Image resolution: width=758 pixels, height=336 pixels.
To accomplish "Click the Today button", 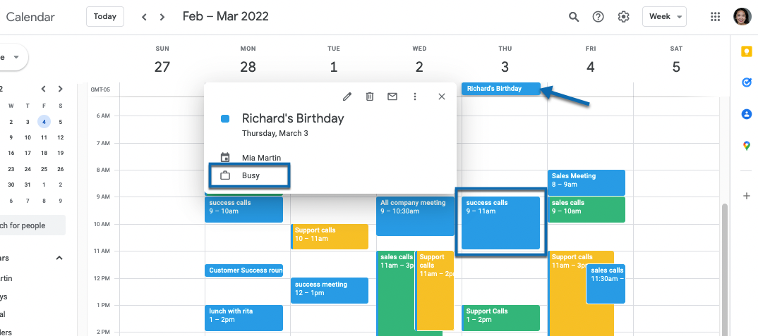I will coord(105,17).
